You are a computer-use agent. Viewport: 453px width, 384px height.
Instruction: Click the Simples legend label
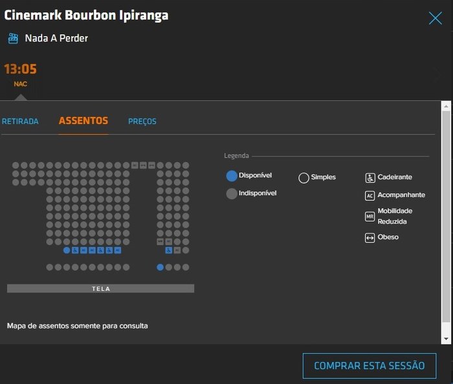(x=324, y=177)
